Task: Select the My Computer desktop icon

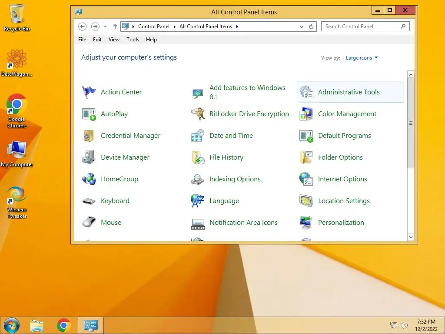Action: (x=17, y=154)
